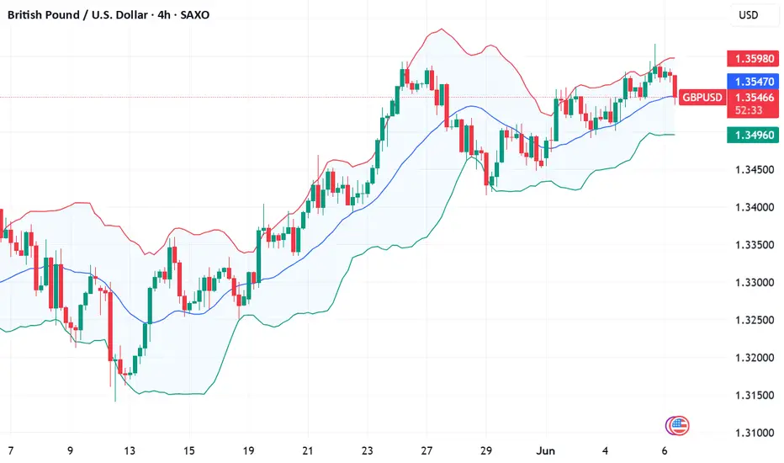This screenshot has width=784, height=463.
Task: Click the US flag economic event icon
Action: point(679,426)
